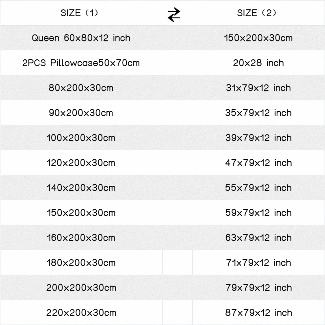The height and width of the screenshot is (325, 325).
Task: Click the 100x200x30cm size cell
Action: tap(81, 138)
